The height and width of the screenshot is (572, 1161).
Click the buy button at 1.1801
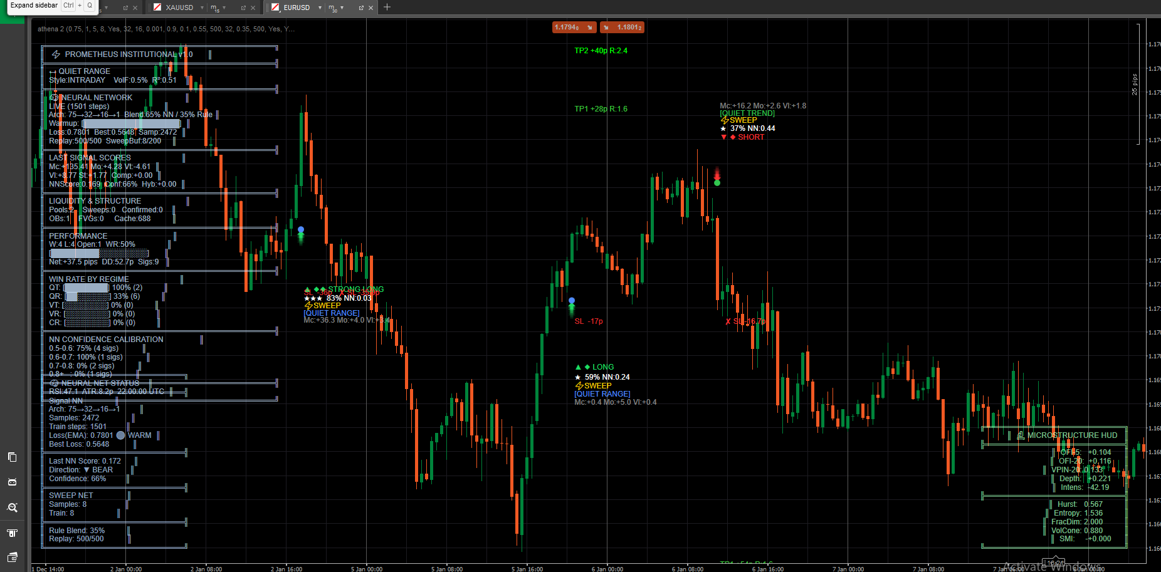pyautogui.click(x=622, y=28)
